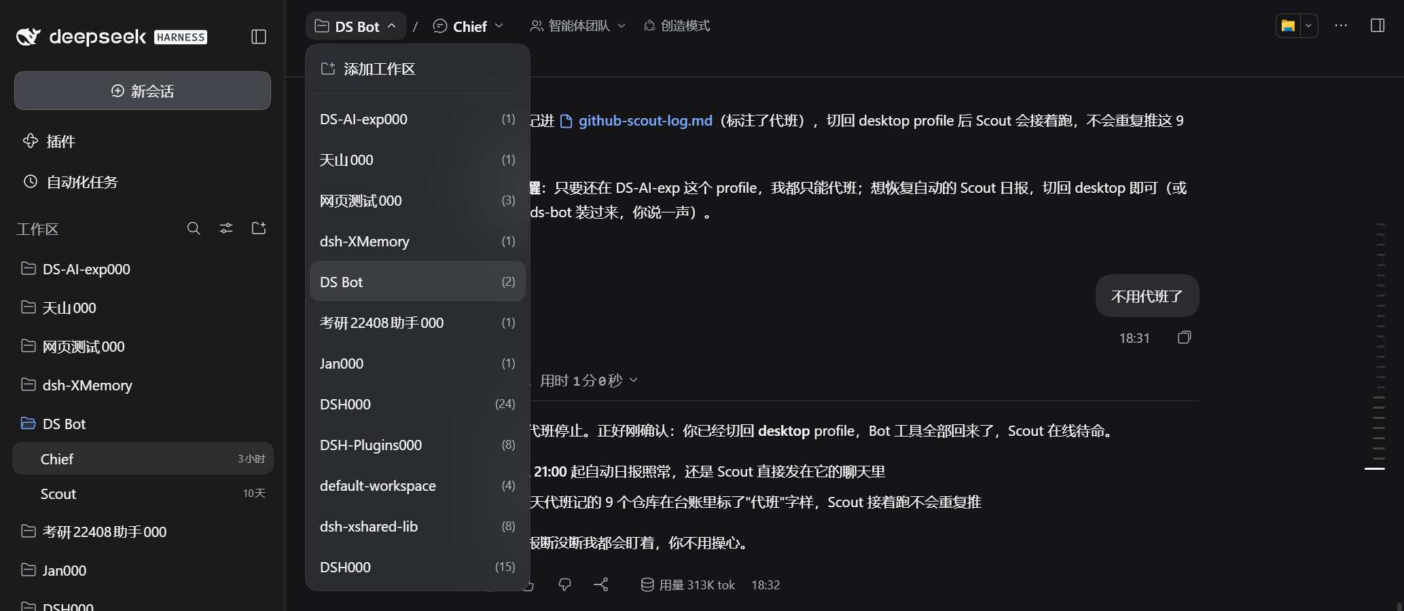
Task: Choose default-workspace from the dropdown list
Action: tap(417, 485)
